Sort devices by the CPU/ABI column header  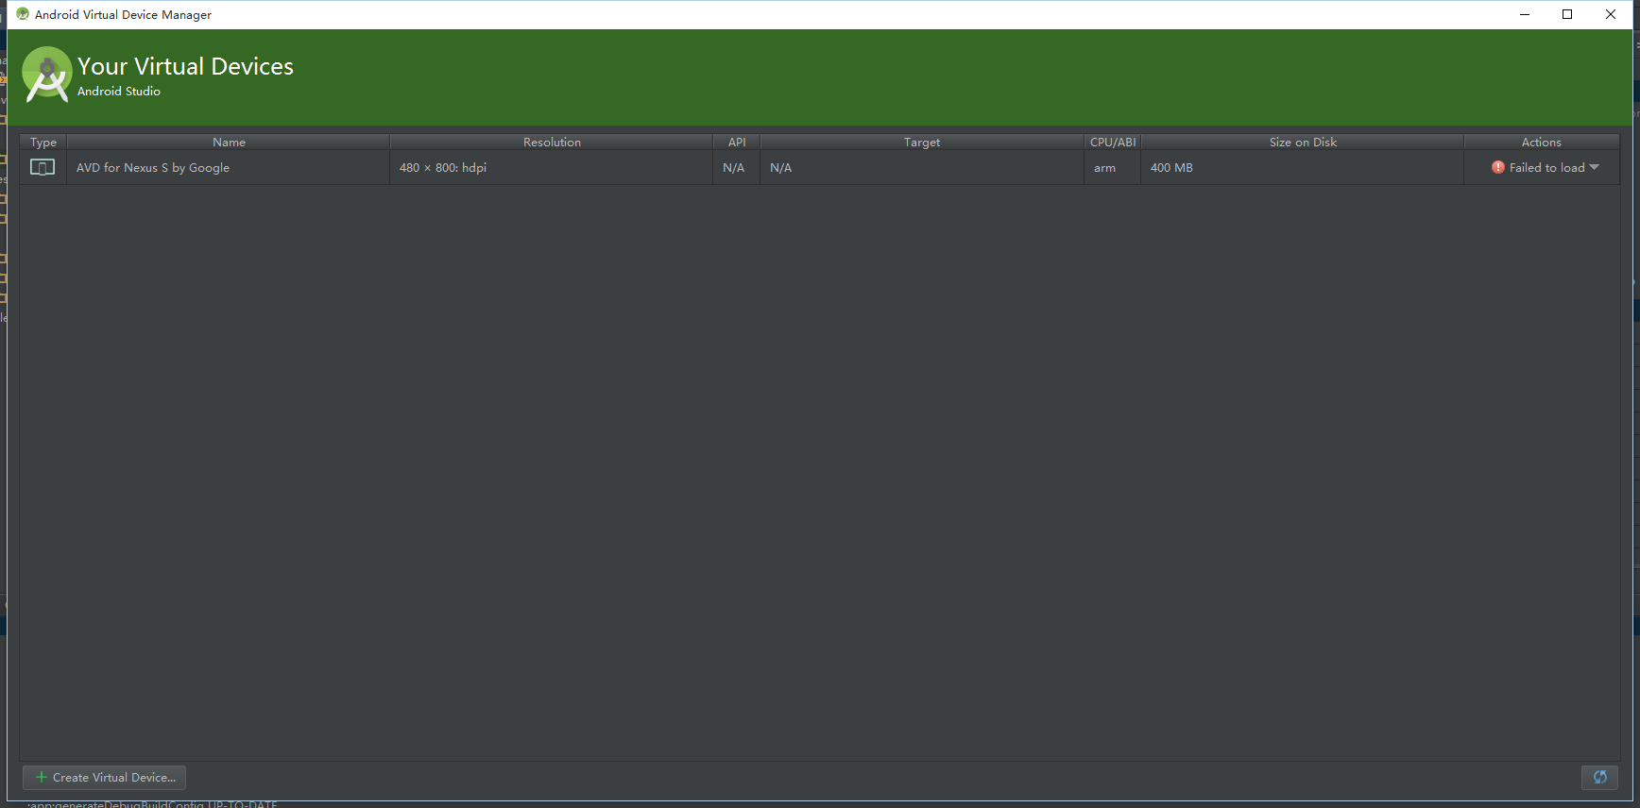(1113, 142)
